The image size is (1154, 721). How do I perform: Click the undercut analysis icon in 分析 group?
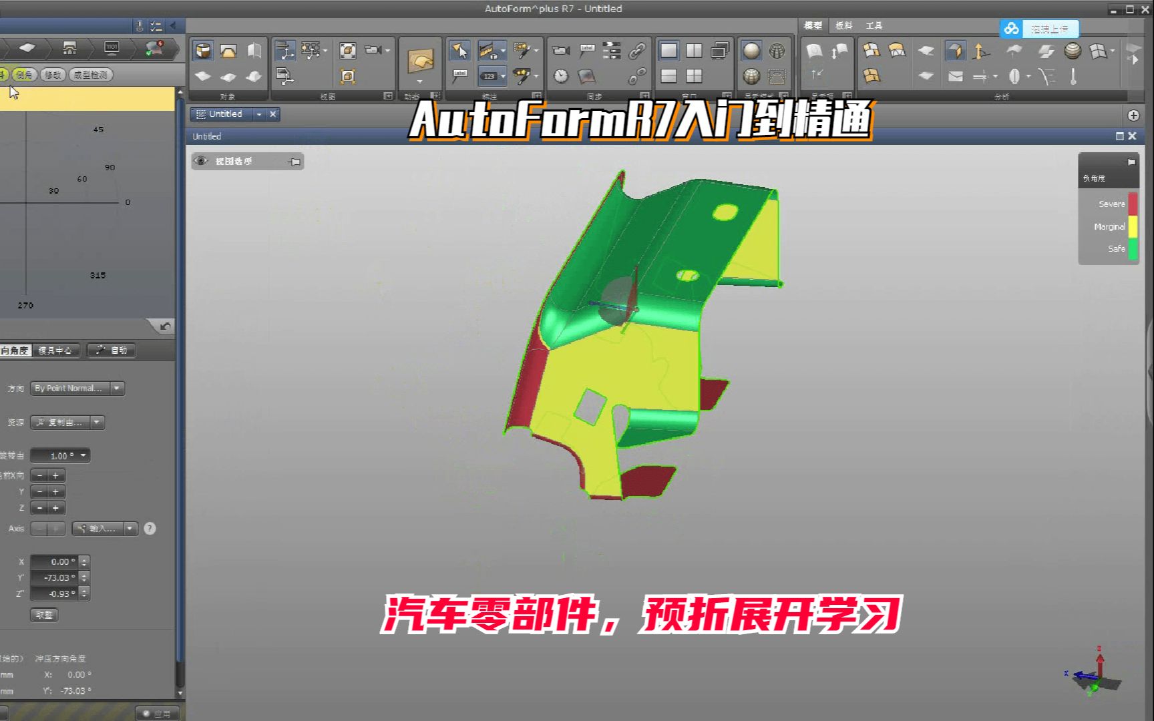(955, 51)
